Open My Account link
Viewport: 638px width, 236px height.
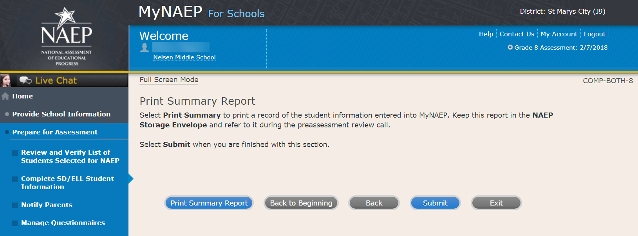pos(559,34)
